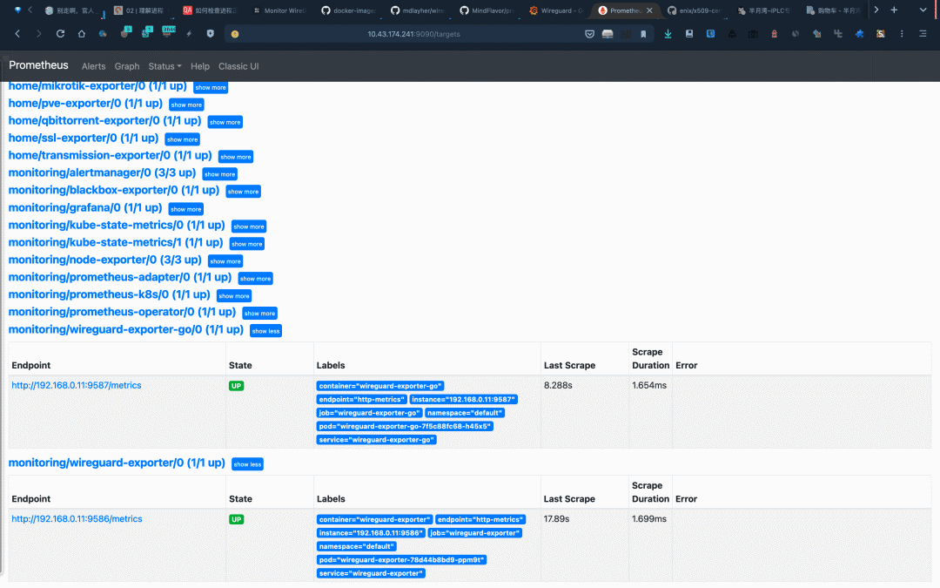
Task: Open the three-dot overflow menu
Action: tap(902, 34)
